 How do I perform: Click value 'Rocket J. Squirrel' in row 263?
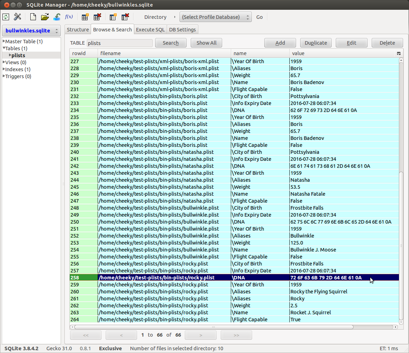tap(311, 312)
